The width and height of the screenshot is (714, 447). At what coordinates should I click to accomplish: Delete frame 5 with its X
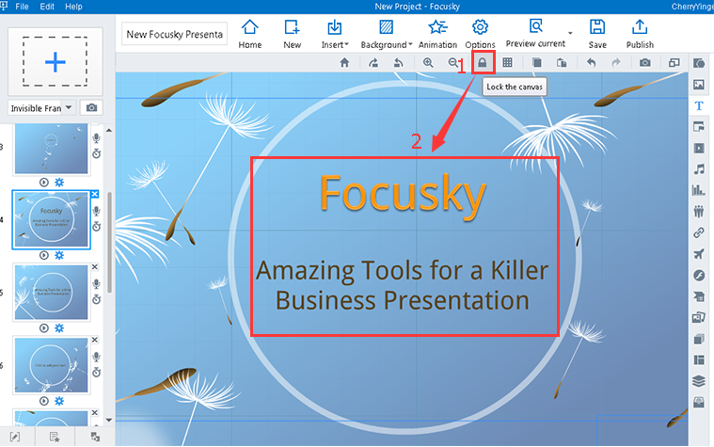[x=95, y=267]
